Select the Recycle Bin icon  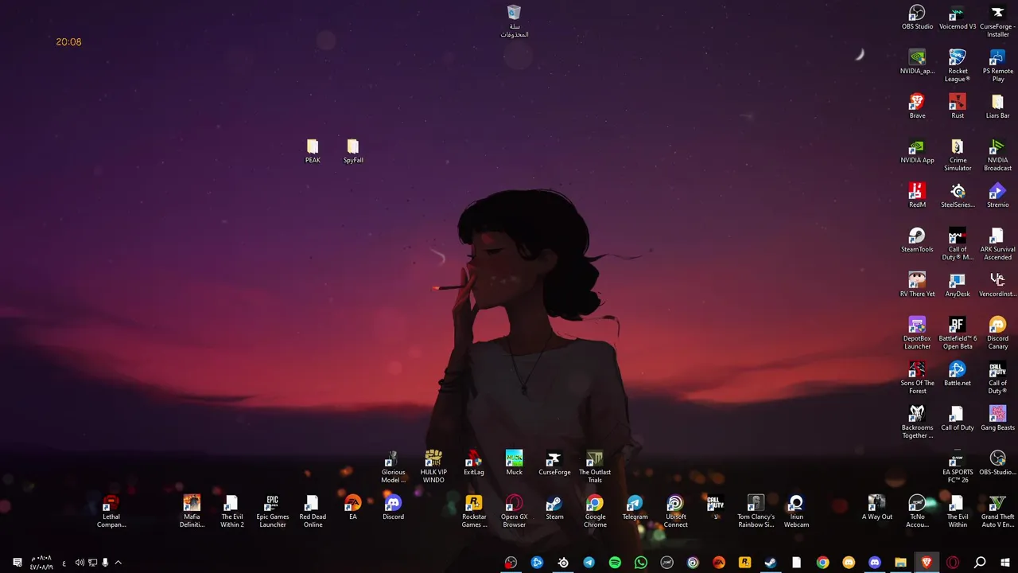514,21
